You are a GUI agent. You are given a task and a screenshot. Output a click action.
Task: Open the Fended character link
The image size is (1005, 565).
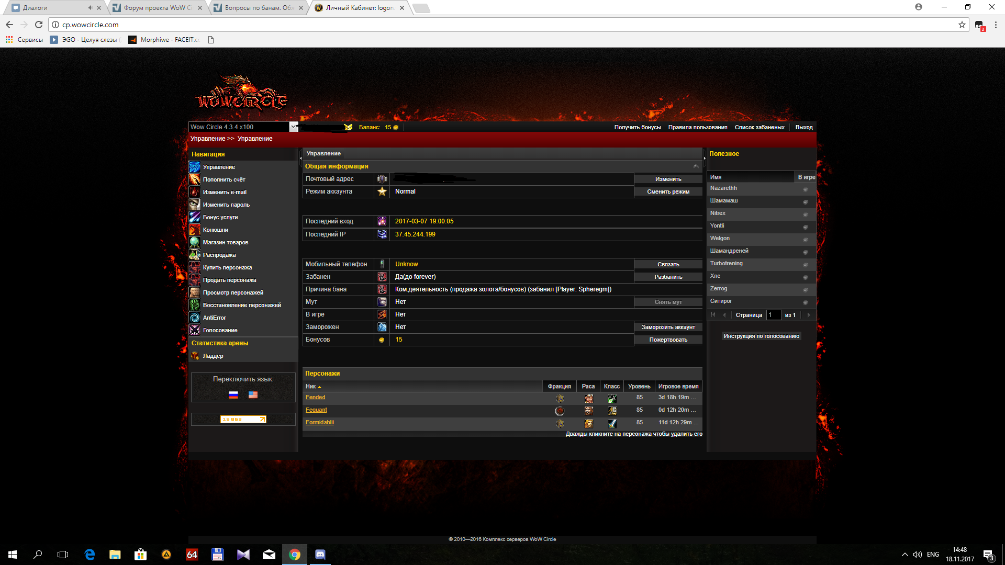[x=315, y=398]
